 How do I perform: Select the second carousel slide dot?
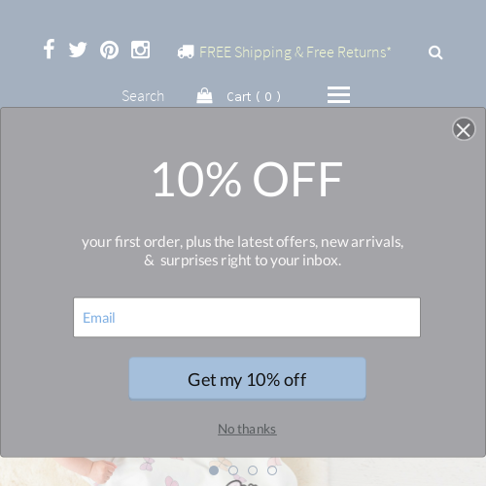233,470
